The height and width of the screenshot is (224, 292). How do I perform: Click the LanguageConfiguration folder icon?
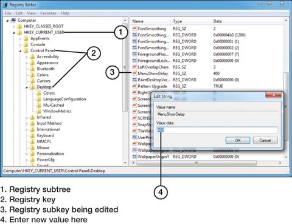coord(39,99)
